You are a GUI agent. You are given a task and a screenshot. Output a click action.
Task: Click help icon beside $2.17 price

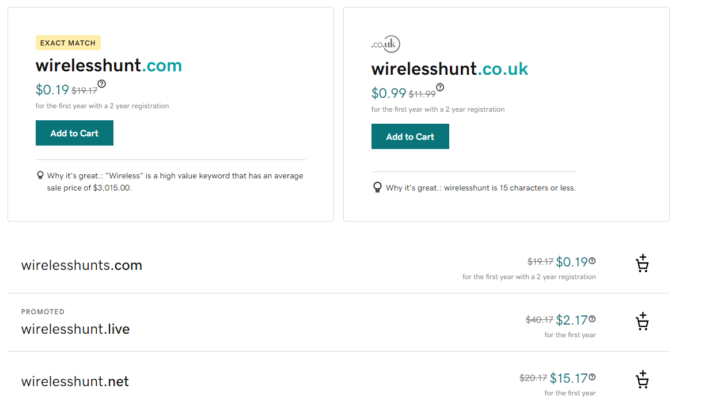click(592, 319)
